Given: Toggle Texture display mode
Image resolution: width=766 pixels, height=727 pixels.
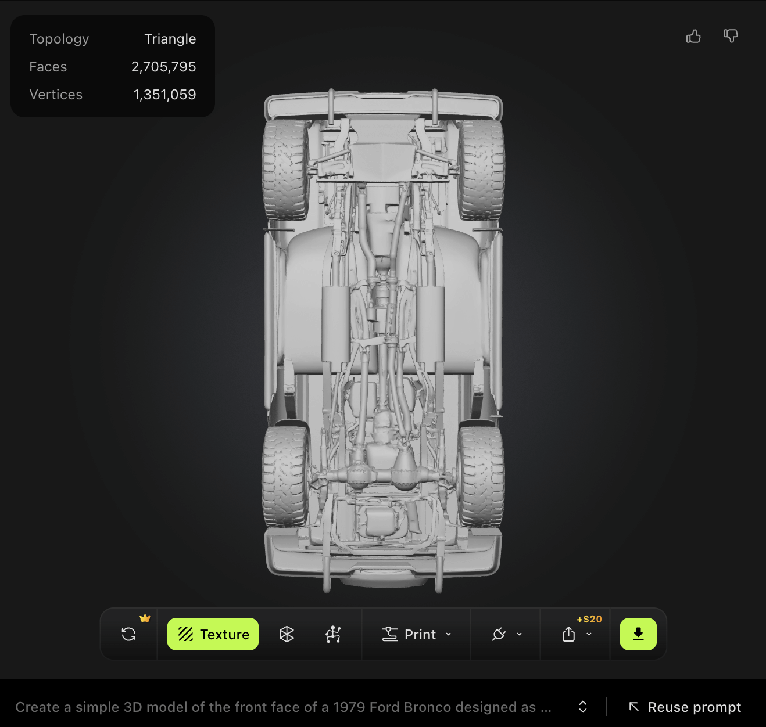Looking at the screenshot, I should click(x=212, y=634).
